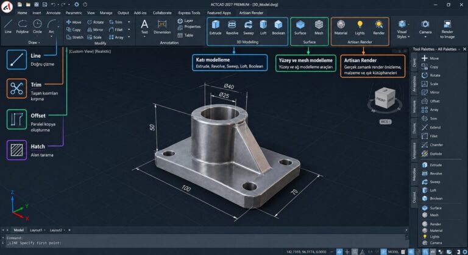
Task: Click the Open folder icon in quick access toolbar
Action: click(x=28, y=4)
